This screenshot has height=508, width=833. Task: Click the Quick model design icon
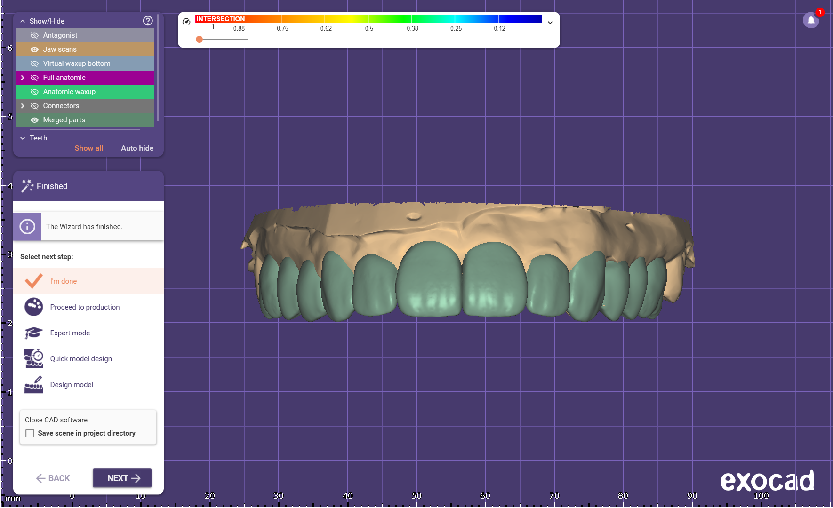pyautogui.click(x=34, y=358)
